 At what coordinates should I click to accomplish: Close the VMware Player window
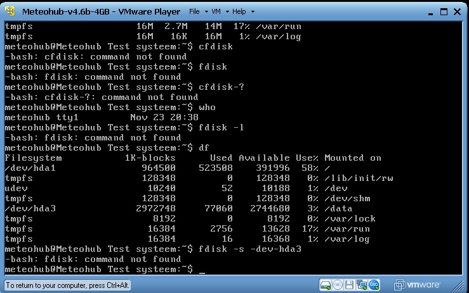pos(457,12)
